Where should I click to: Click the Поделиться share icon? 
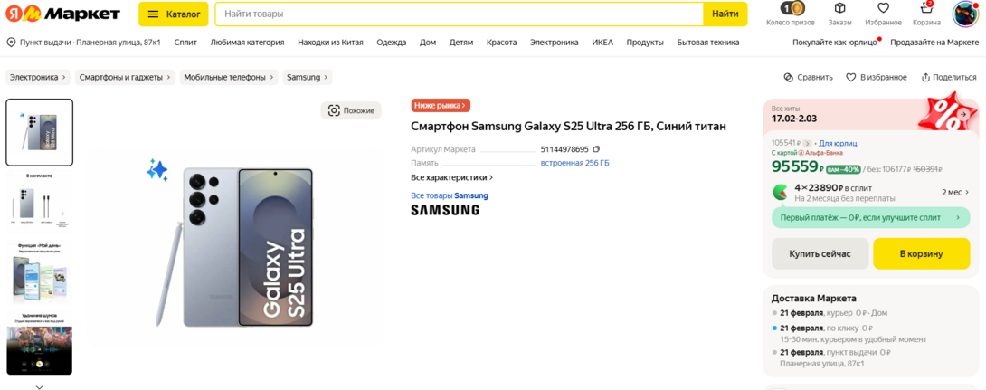[926, 78]
